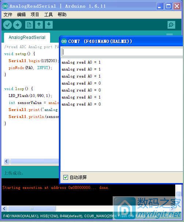Open the 编辑 menu
The width and height of the screenshot is (184, 222).
21,14
